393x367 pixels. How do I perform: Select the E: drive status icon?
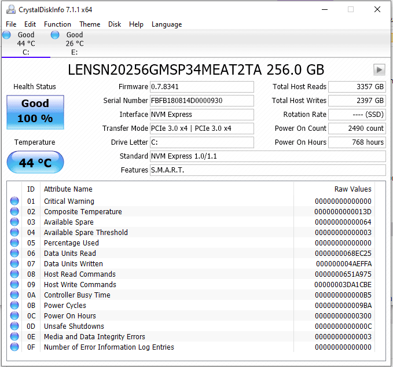click(x=55, y=35)
